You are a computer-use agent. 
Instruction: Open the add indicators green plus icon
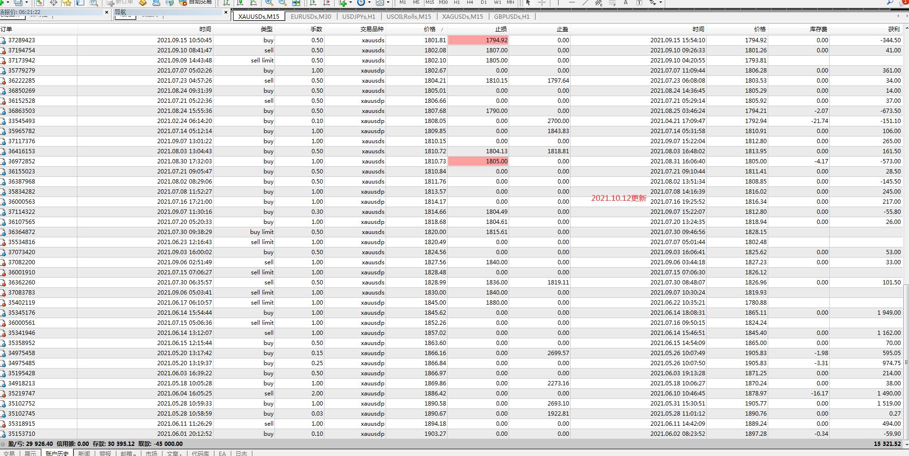click(x=343, y=2)
